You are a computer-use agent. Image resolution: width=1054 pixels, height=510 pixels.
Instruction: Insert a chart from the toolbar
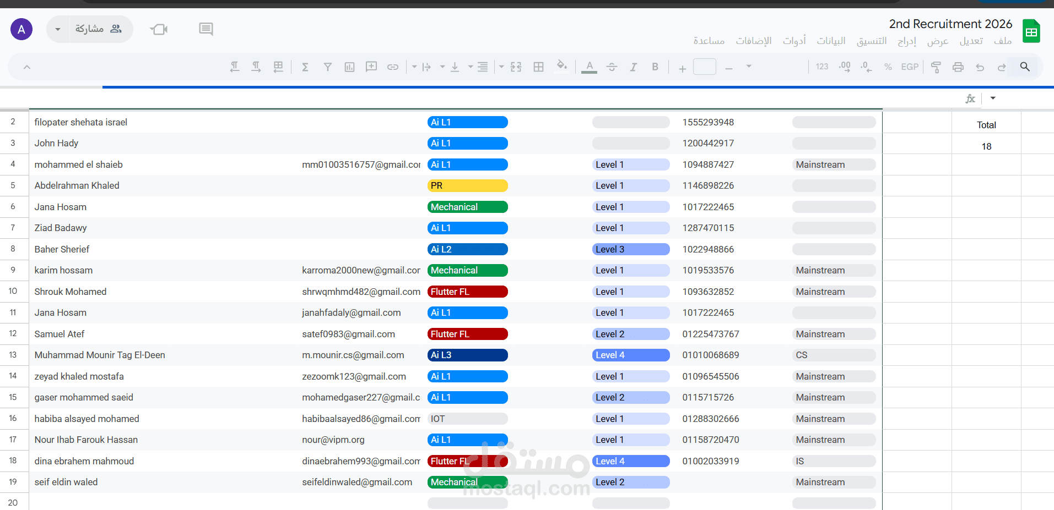coord(349,67)
